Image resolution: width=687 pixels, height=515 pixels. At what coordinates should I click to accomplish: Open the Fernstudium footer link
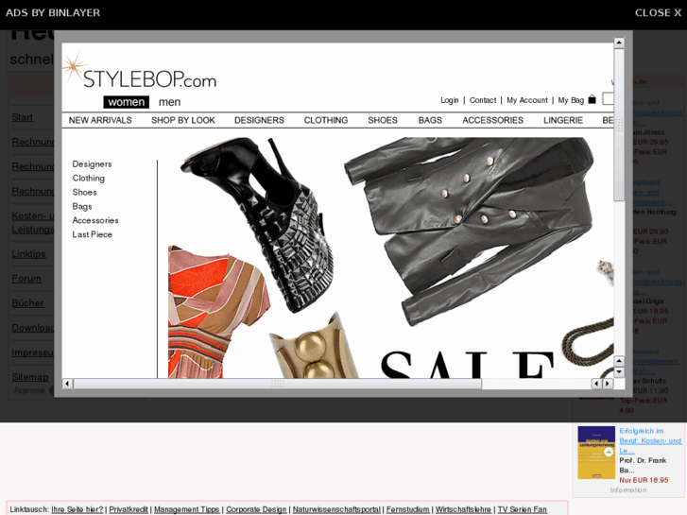(408, 509)
